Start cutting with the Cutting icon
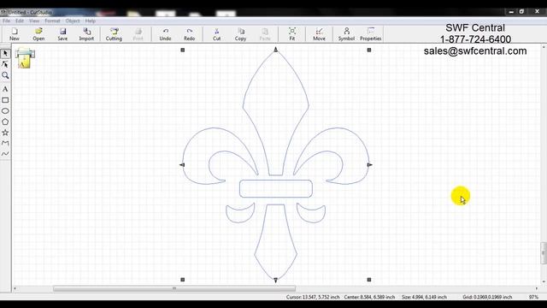The width and height of the screenshot is (547, 308). click(114, 34)
